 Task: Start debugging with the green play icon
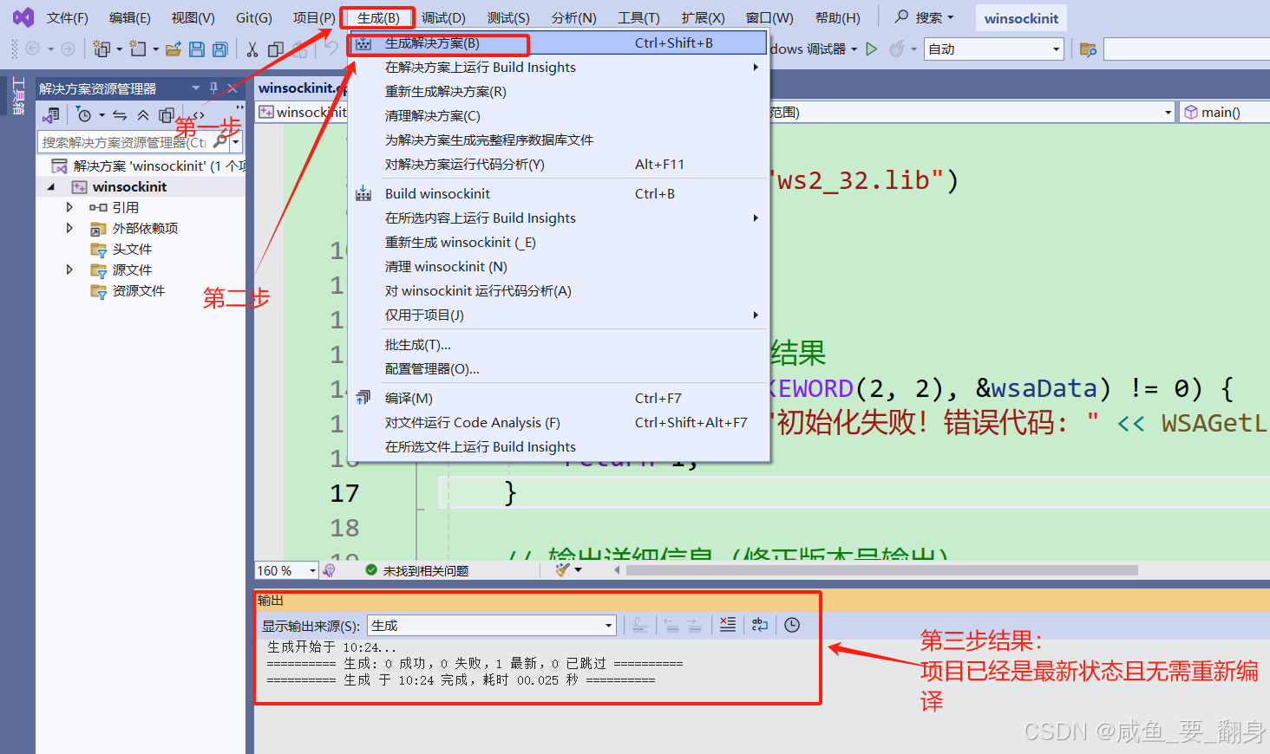coord(872,49)
